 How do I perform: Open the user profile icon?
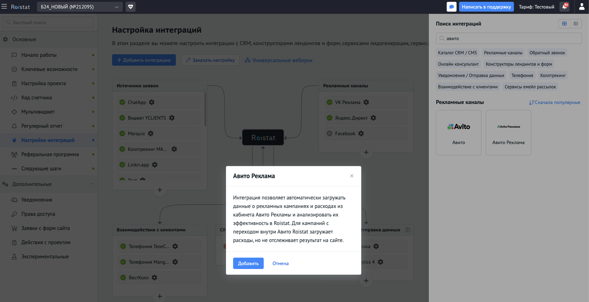pos(582,7)
